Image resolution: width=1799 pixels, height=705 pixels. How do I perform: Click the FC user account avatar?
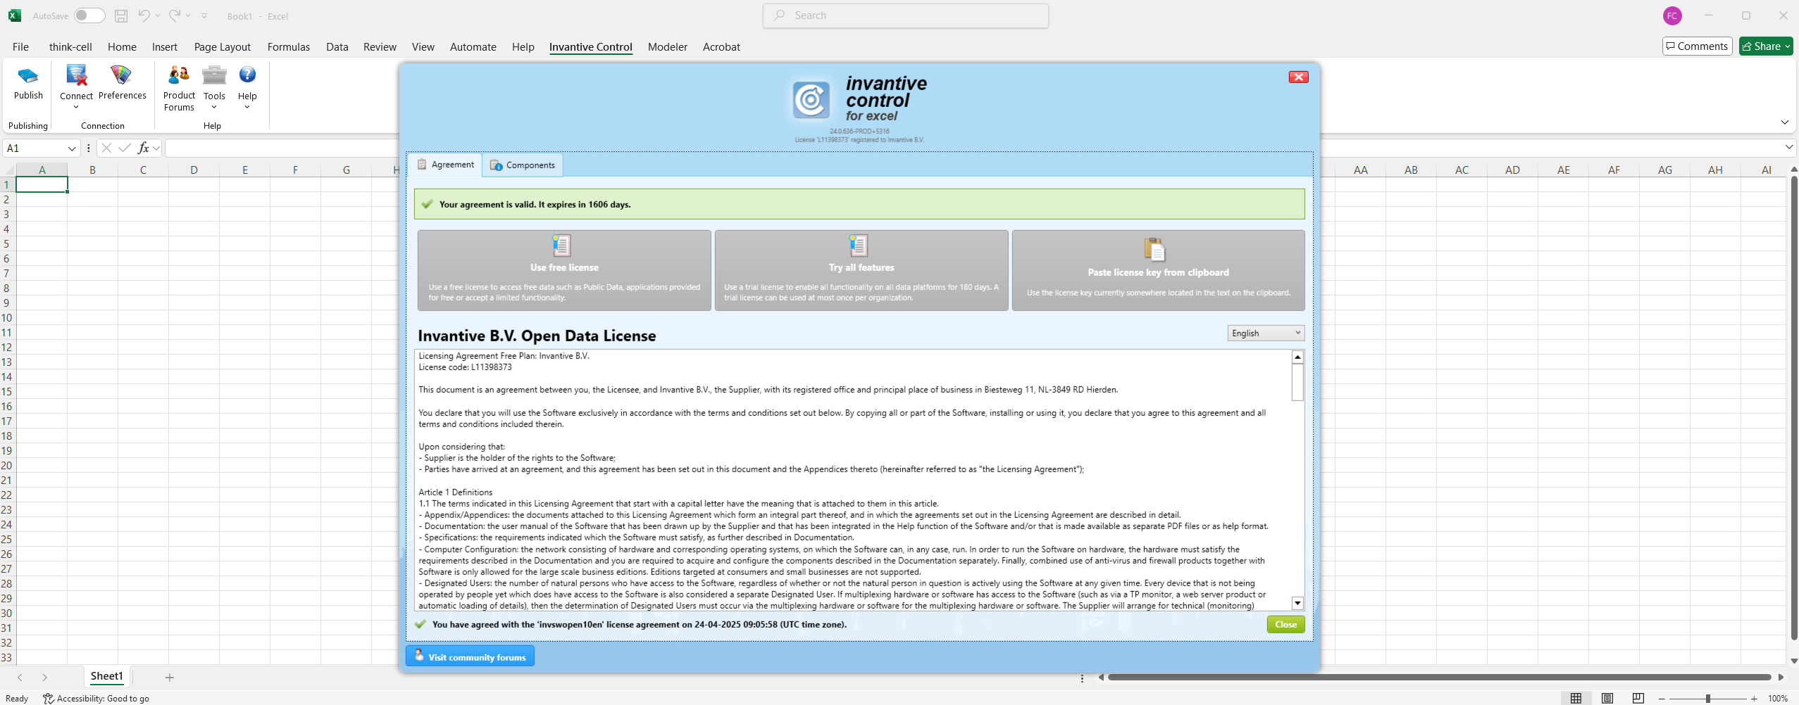(1672, 15)
